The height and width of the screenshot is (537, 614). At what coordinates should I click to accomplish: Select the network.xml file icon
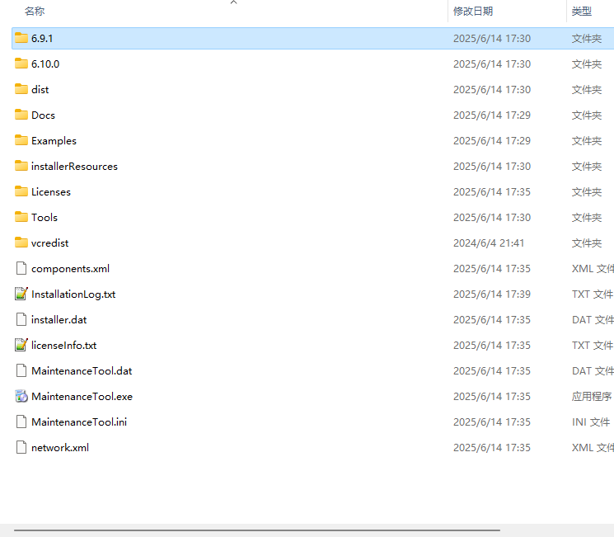(x=21, y=447)
